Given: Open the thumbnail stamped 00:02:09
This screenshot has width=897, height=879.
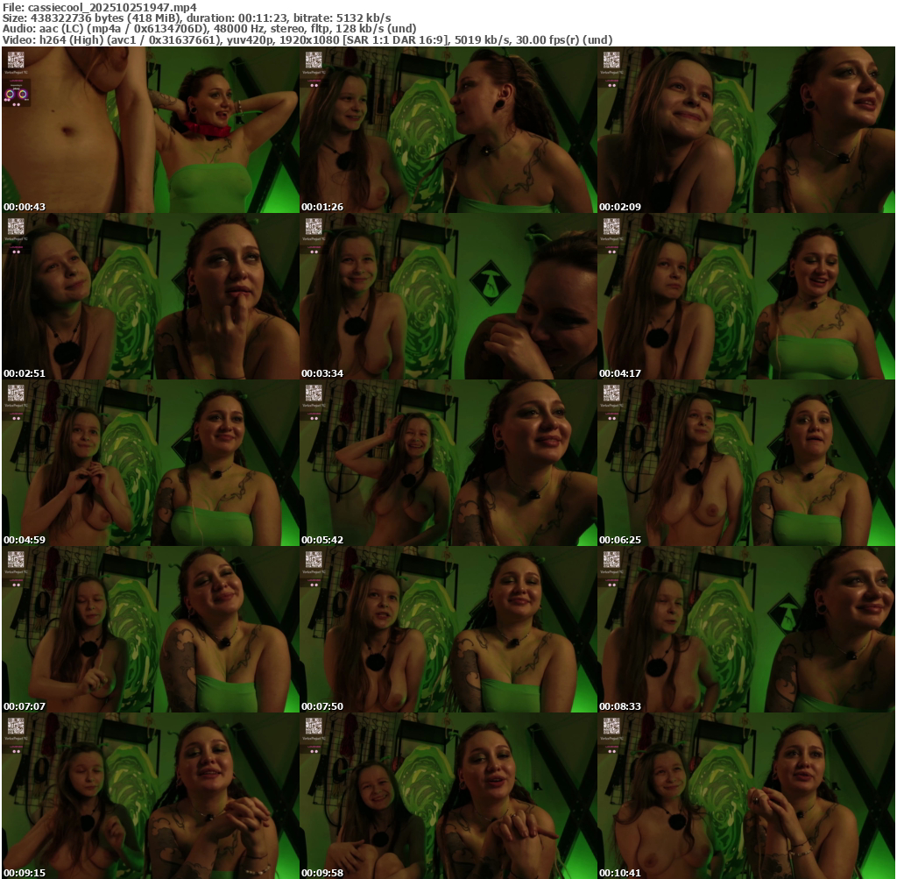Looking at the screenshot, I should [746, 130].
